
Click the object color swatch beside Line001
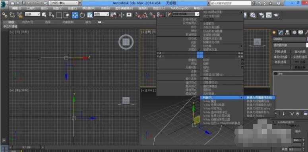pos(307,39)
